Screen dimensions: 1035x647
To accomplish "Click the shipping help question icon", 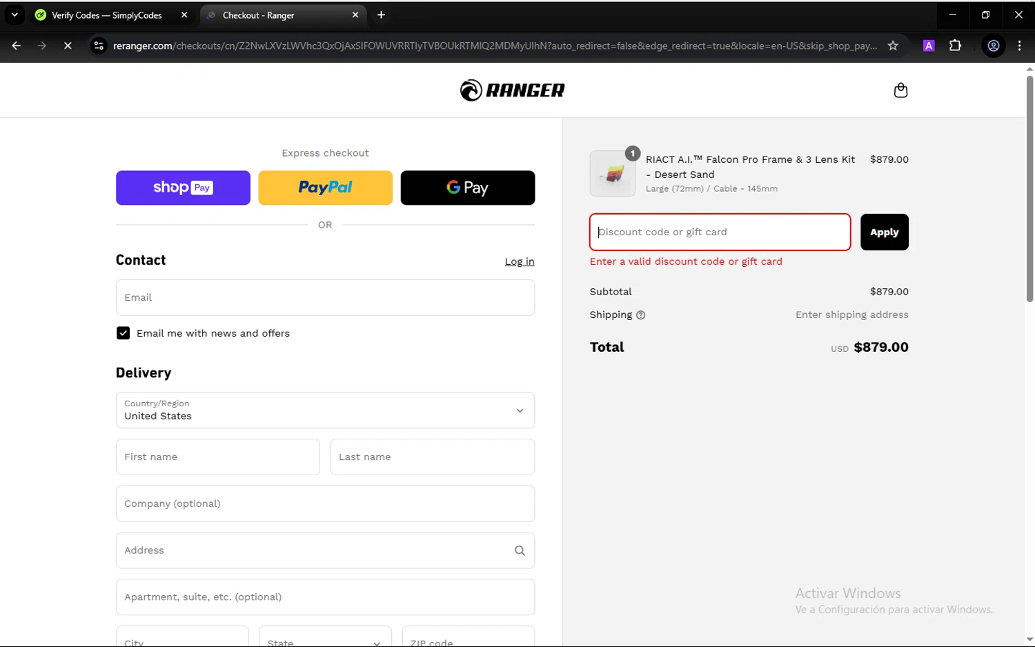I will coord(640,315).
